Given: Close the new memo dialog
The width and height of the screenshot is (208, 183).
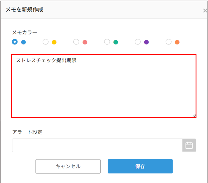Looking at the screenshot, I should (x=205, y=11).
